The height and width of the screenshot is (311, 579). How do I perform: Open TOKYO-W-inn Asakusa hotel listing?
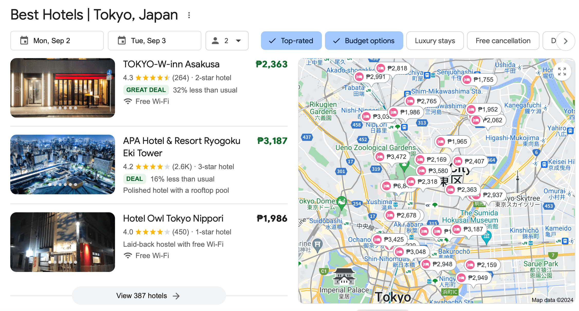[x=171, y=64]
